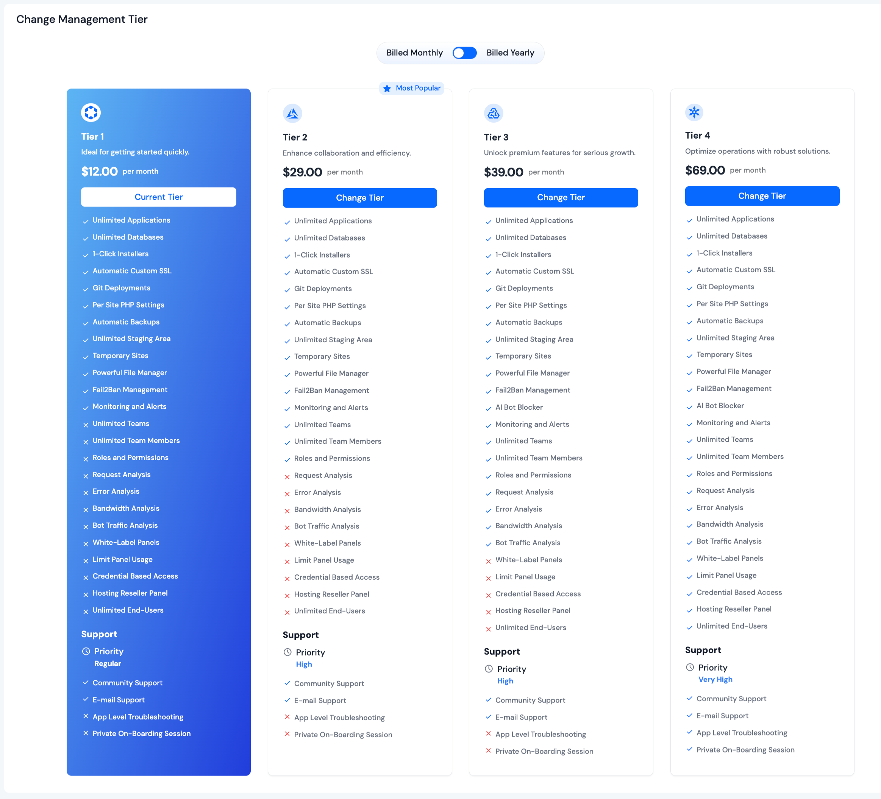The height and width of the screenshot is (799, 881).
Task: Click the $69.00 price in Tier 4
Action: click(x=705, y=170)
